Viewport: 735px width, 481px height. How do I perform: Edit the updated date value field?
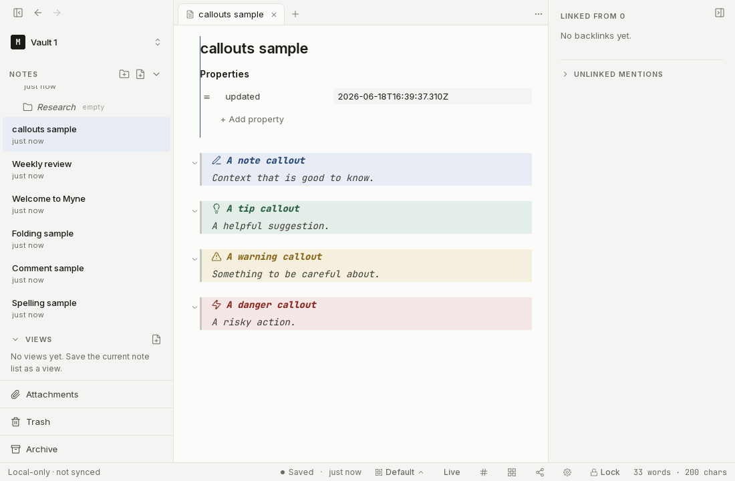432,97
